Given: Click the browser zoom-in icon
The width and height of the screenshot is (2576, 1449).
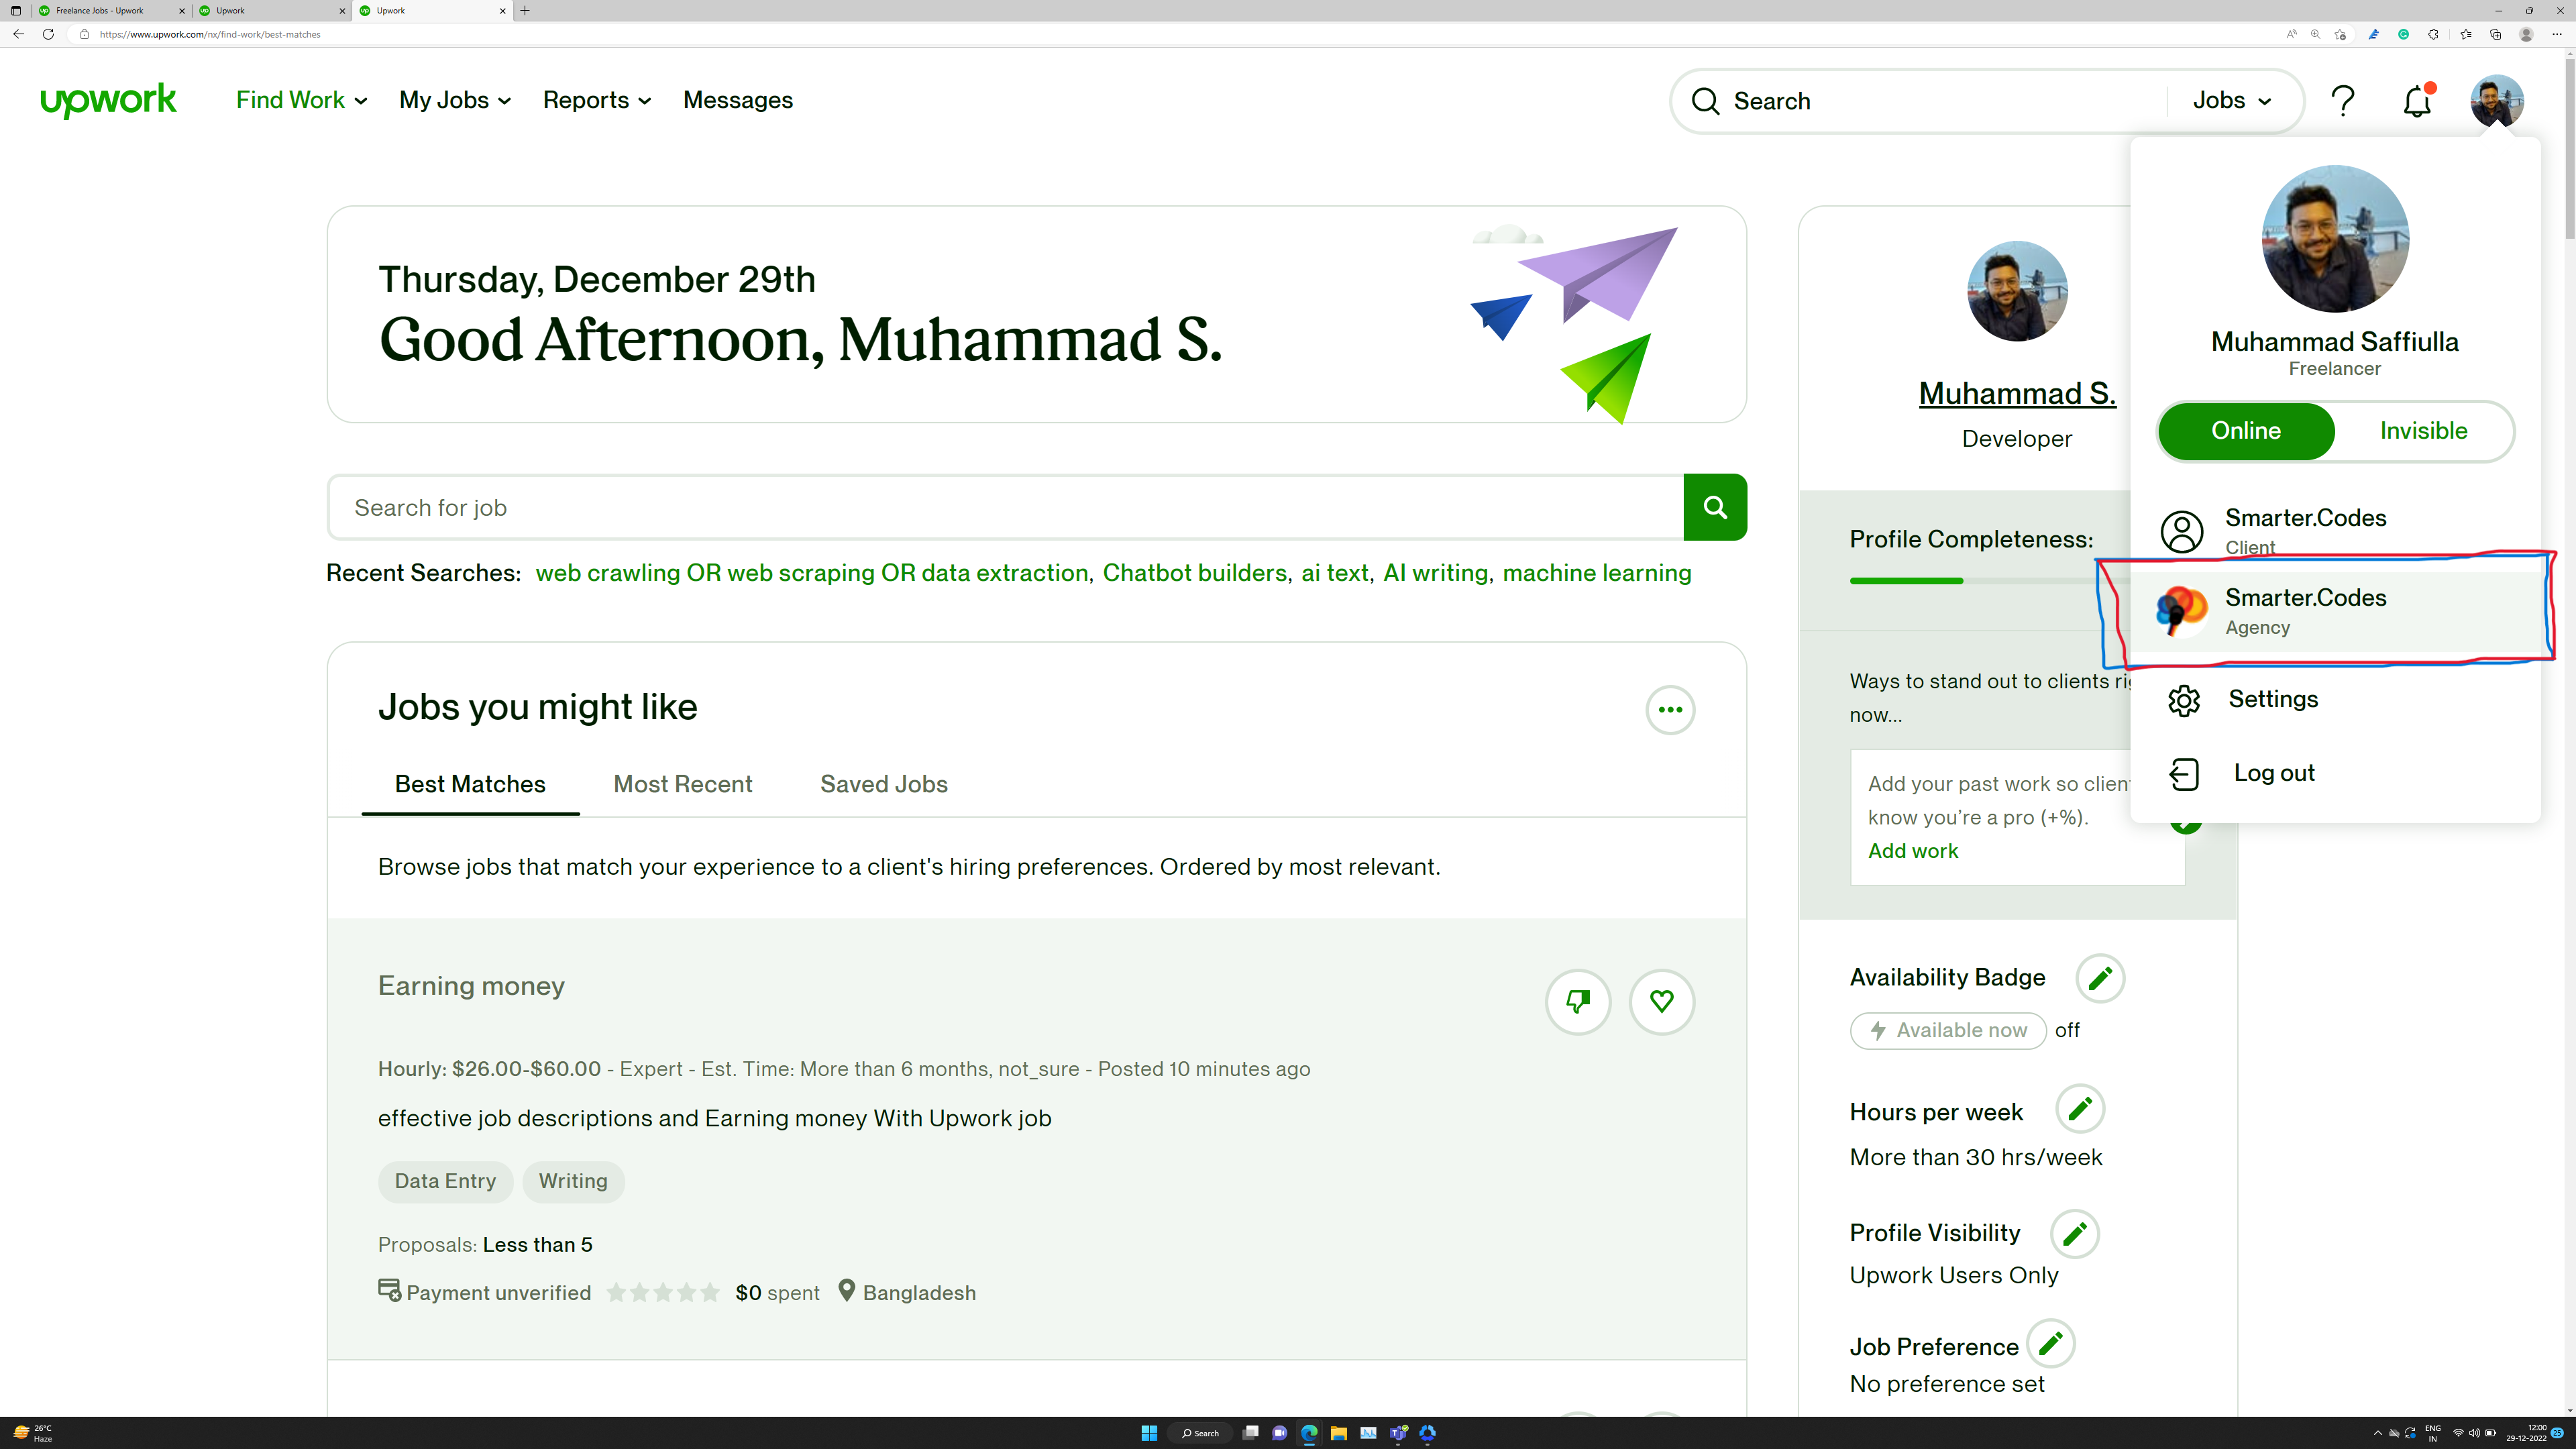Looking at the screenshot, I should pos(2316,34).
